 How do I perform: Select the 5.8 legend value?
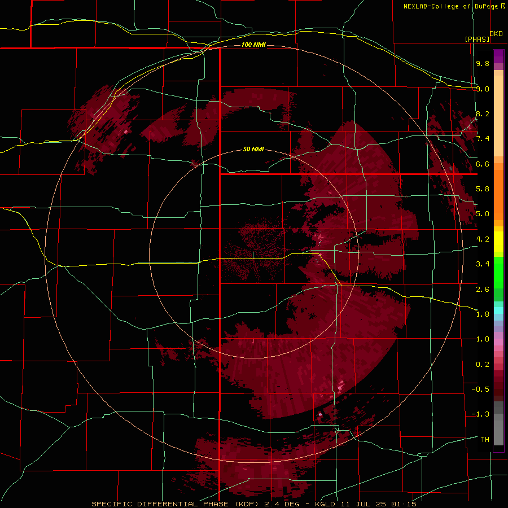coord(483,189)
